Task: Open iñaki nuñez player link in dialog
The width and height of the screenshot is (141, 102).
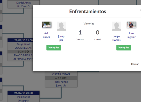Action: (x=46, y=35)
